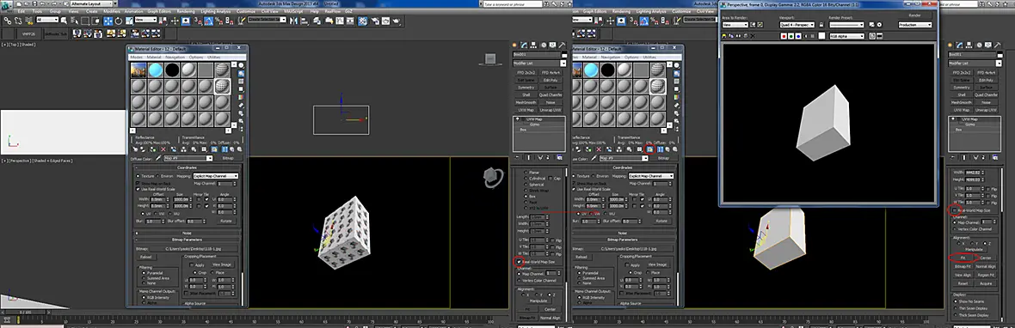The image size is (1015, 328).
Task: Select the Select and Link tool in left window toolbar
Action: click(7, 21)
